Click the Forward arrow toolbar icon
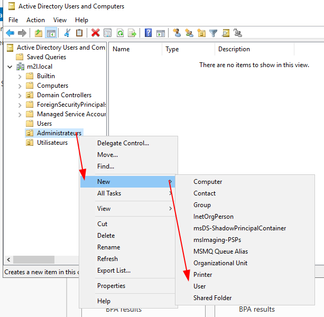 [x=22, y=33]
